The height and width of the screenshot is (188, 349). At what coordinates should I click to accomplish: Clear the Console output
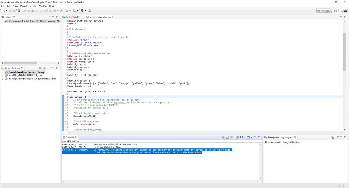tap(223, 137)
